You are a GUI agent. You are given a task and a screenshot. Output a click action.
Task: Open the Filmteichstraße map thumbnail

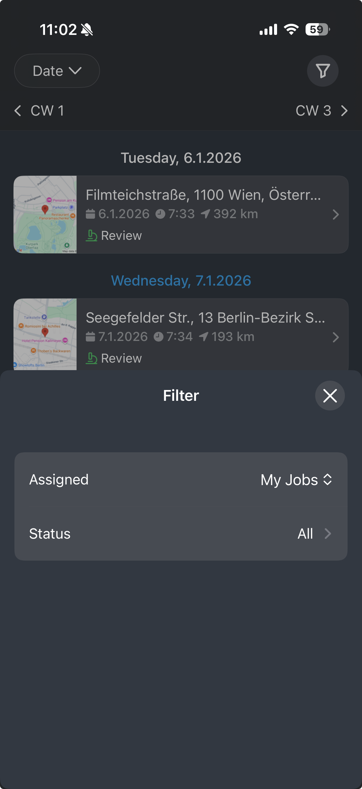(x=45, y=214)
